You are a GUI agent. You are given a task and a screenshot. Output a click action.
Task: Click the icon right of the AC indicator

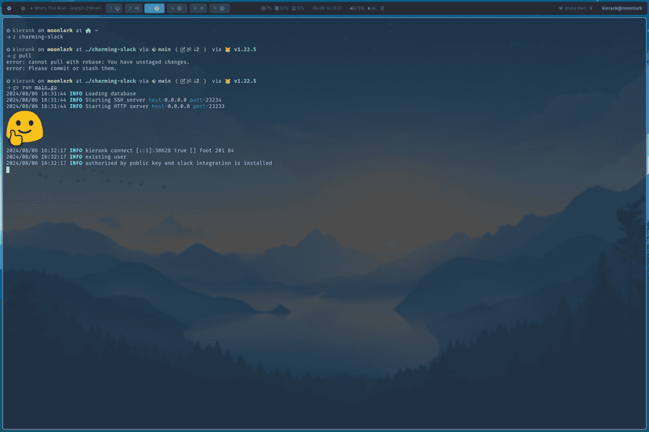point(383,8)
